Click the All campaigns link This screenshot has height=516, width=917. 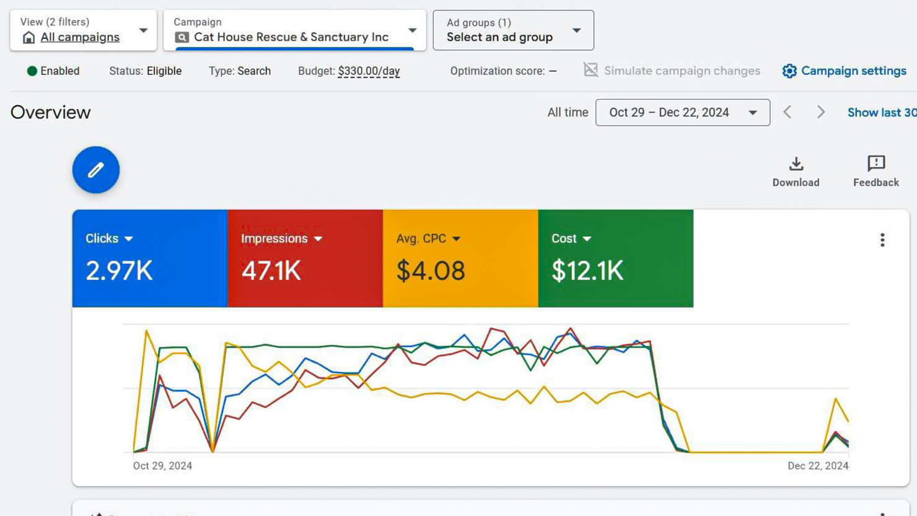click(80, 37)
